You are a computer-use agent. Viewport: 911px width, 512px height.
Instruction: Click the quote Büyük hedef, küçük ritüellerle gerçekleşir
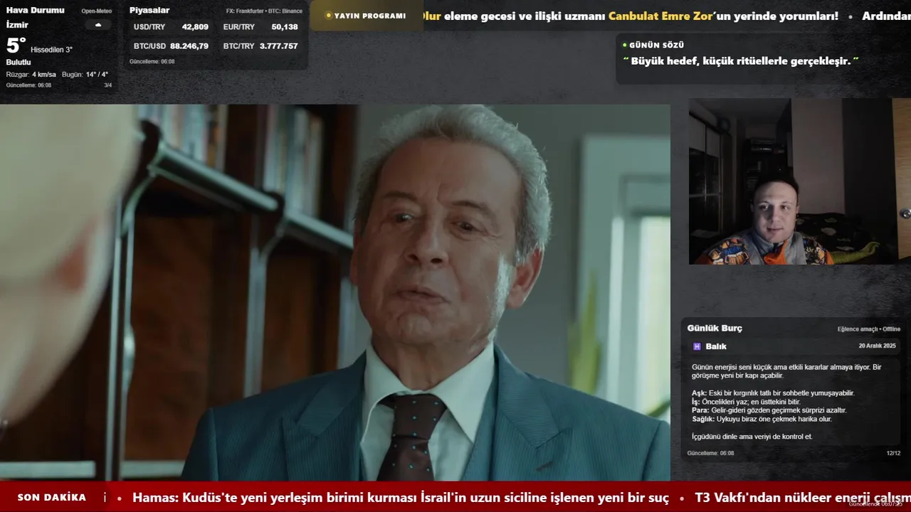741,61
